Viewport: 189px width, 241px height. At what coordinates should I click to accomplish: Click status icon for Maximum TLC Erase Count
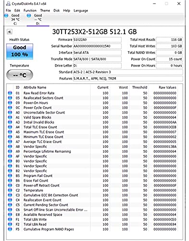tap(10, 132)
